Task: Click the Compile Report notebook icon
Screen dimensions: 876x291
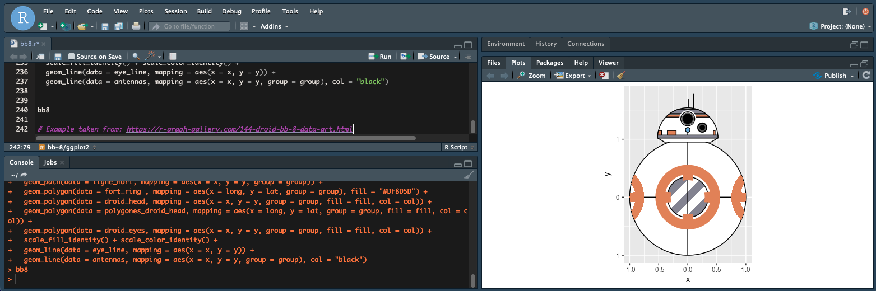Action: coord(173,57)
